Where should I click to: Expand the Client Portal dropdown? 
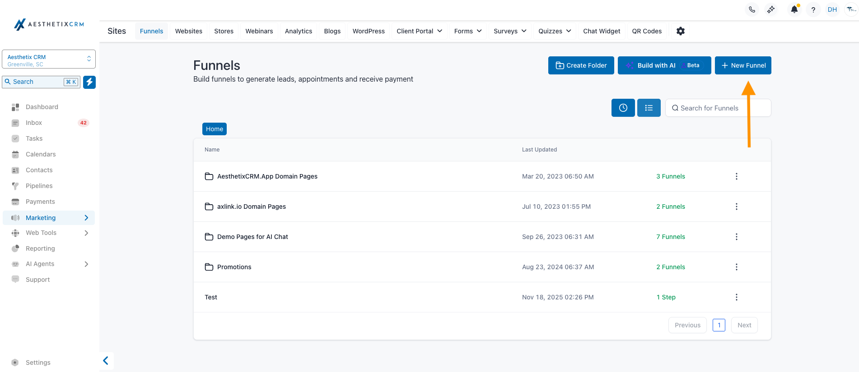click(419, 31)
